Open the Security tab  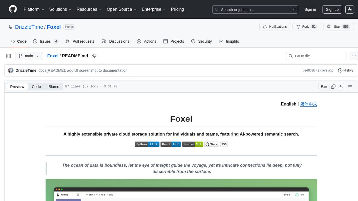[x=201, y=41]
